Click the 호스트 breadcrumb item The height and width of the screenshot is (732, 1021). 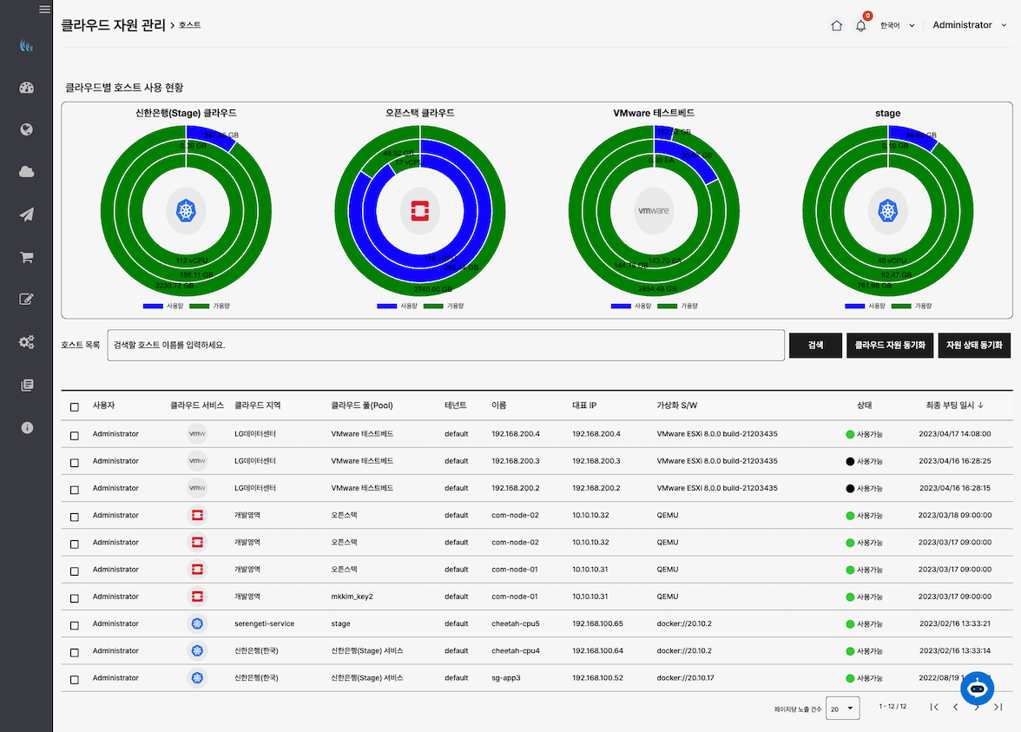[189, 26]
